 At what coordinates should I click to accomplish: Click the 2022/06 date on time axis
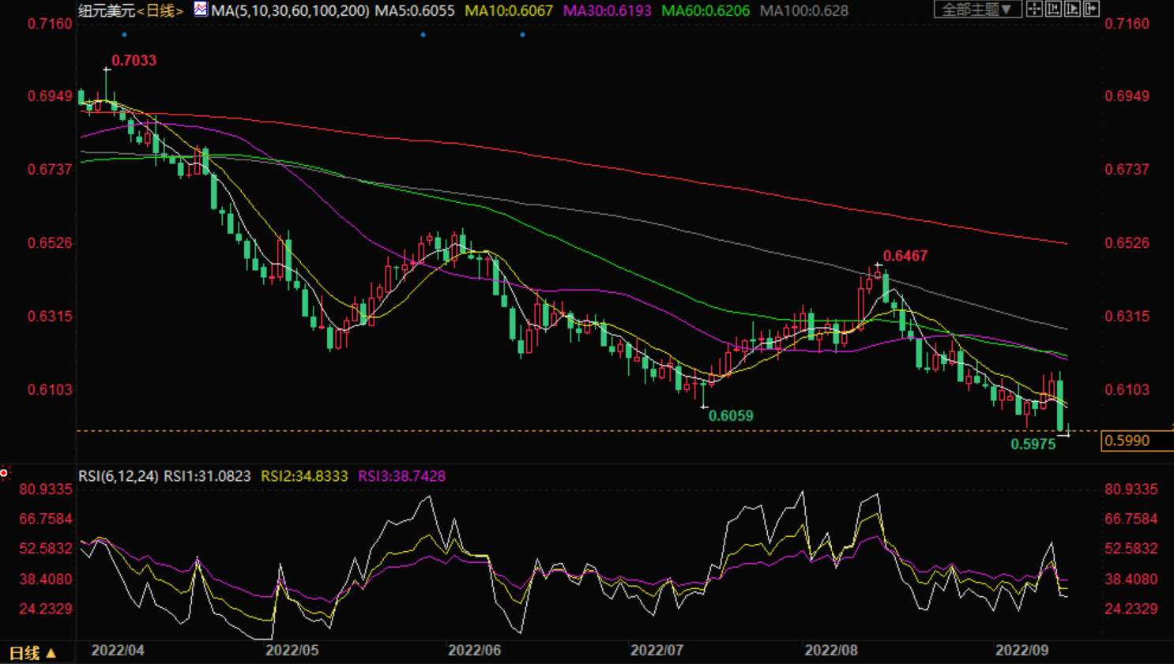click(474, 651)
